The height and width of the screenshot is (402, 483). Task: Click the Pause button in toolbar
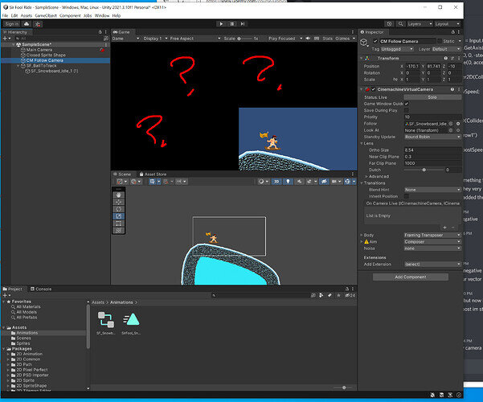232,24
